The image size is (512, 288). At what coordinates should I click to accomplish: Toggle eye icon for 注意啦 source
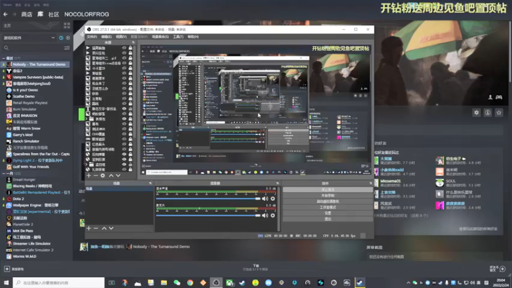click(x=124, y=99)
